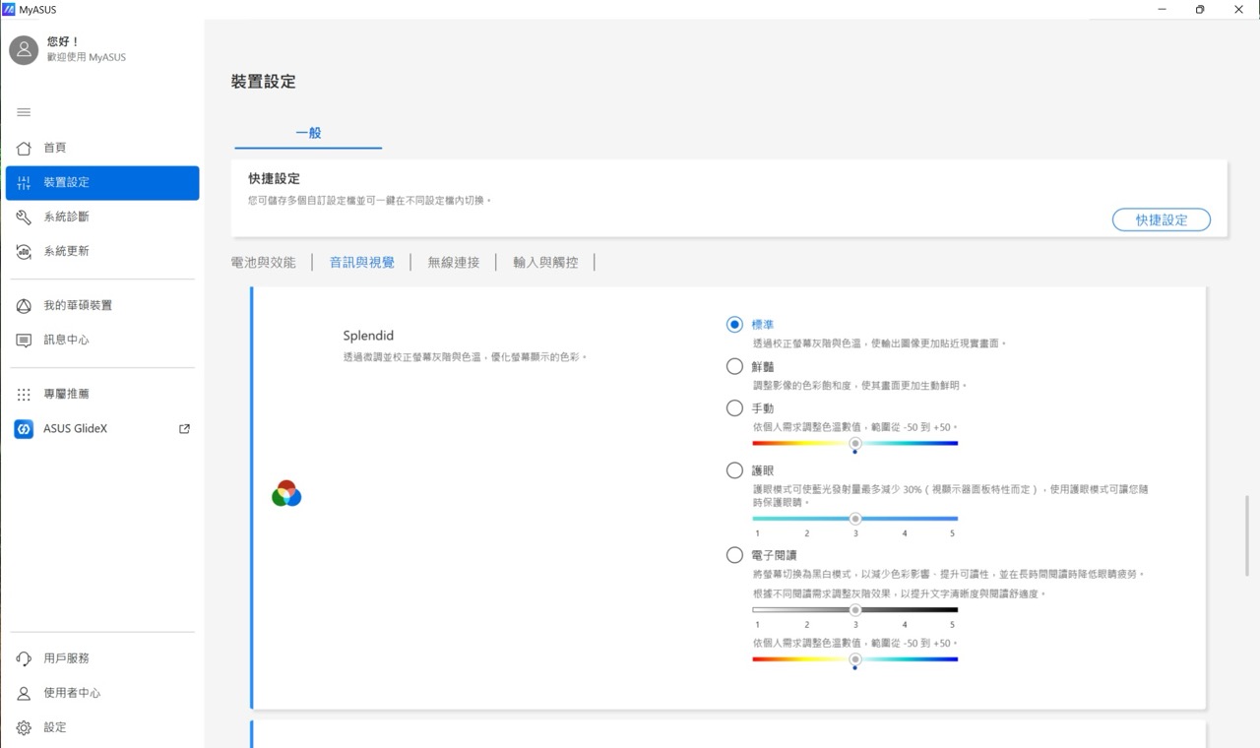Screen dimensions: 1260x748
Task: Open 用戶服務 headset icon
Action: (24, 658)
